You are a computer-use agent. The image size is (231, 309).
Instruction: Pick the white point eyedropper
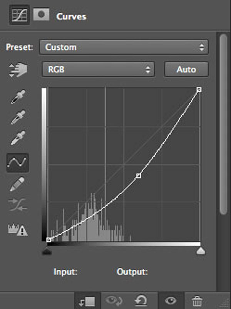[x=18, y=138]
